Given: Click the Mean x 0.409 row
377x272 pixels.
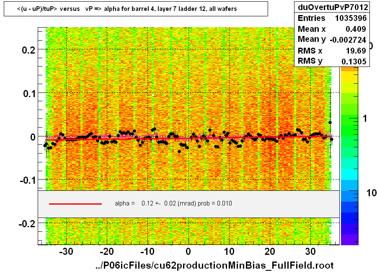Looking at the screenshot, I should point(332,29).
